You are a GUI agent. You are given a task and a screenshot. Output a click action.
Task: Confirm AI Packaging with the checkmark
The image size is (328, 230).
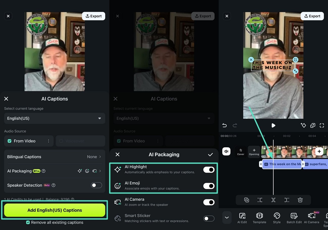pos(210,155)
